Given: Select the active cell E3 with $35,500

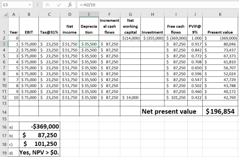Looking at the screenshot, I should tap(89, 44).
